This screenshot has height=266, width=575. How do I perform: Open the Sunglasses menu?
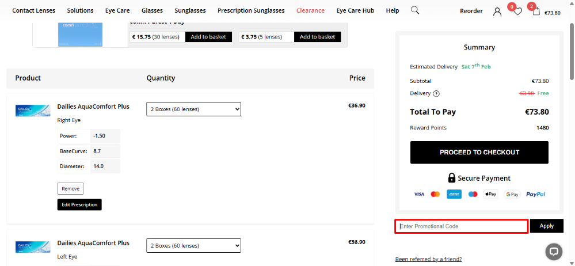(x=190, y=10)
